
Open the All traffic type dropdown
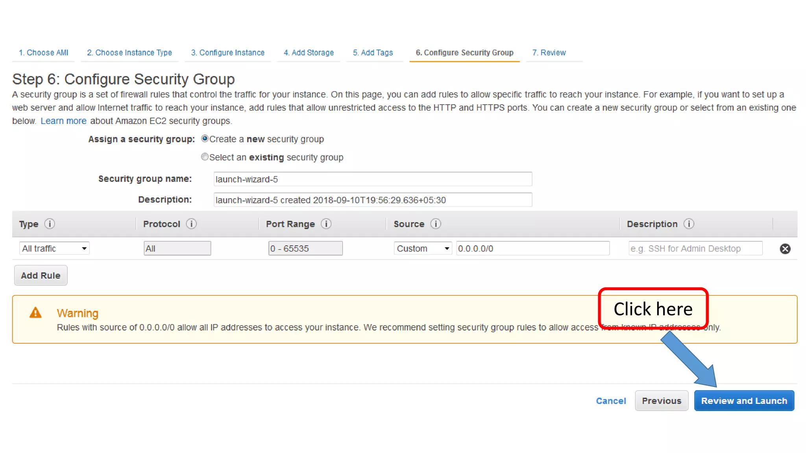pyautogui.click(x=54, y=249)
